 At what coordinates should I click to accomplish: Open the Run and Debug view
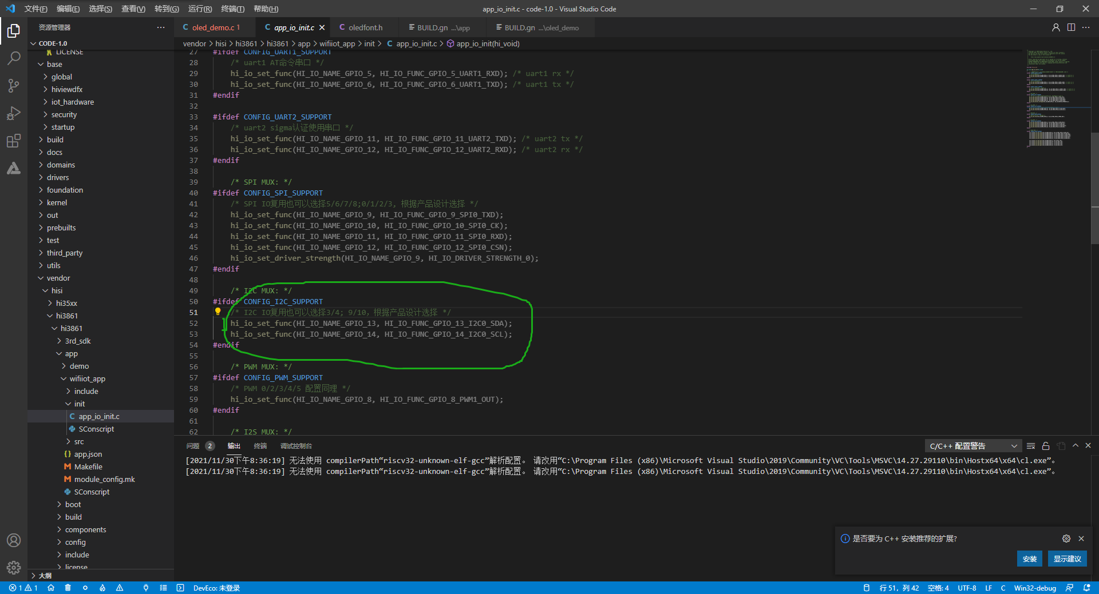coord(14,113)
